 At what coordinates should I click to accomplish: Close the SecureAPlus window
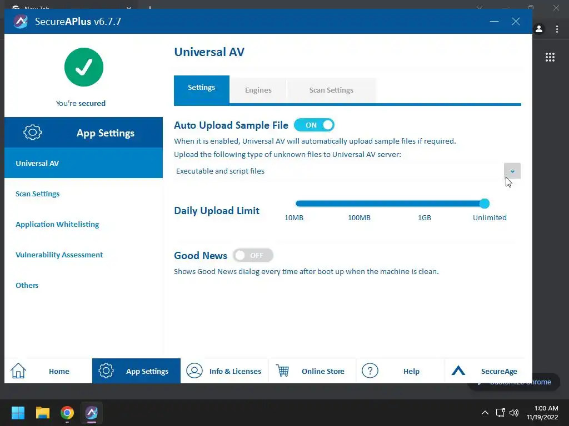pyautogui.click(x=516, y=22)
